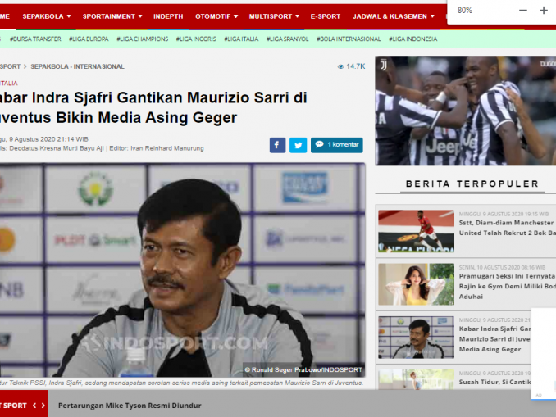Expand the SPORTAINMENT dropdown menu

pyautogui.click(x=112, y=16)
